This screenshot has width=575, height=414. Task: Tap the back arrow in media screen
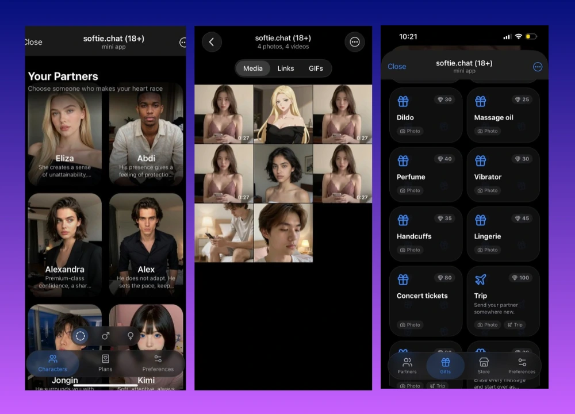212,42
